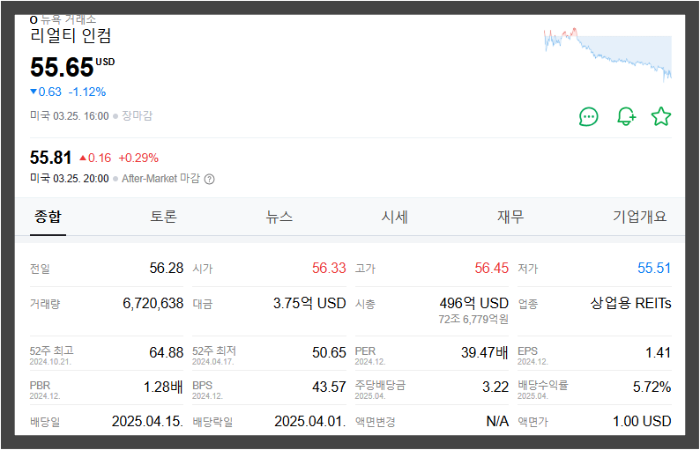Click the 52주 최저 value 50.65
This screenshot has height=450, width=700.
click(329, 353)
